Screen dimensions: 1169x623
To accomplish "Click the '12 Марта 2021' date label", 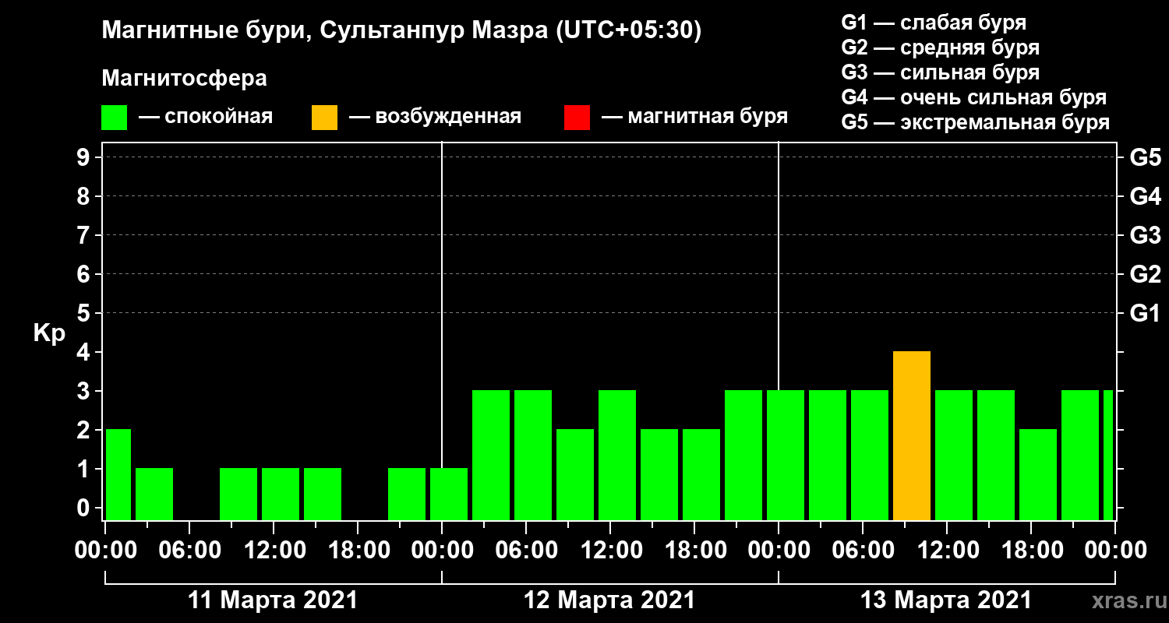I will (x=609, y=600).
